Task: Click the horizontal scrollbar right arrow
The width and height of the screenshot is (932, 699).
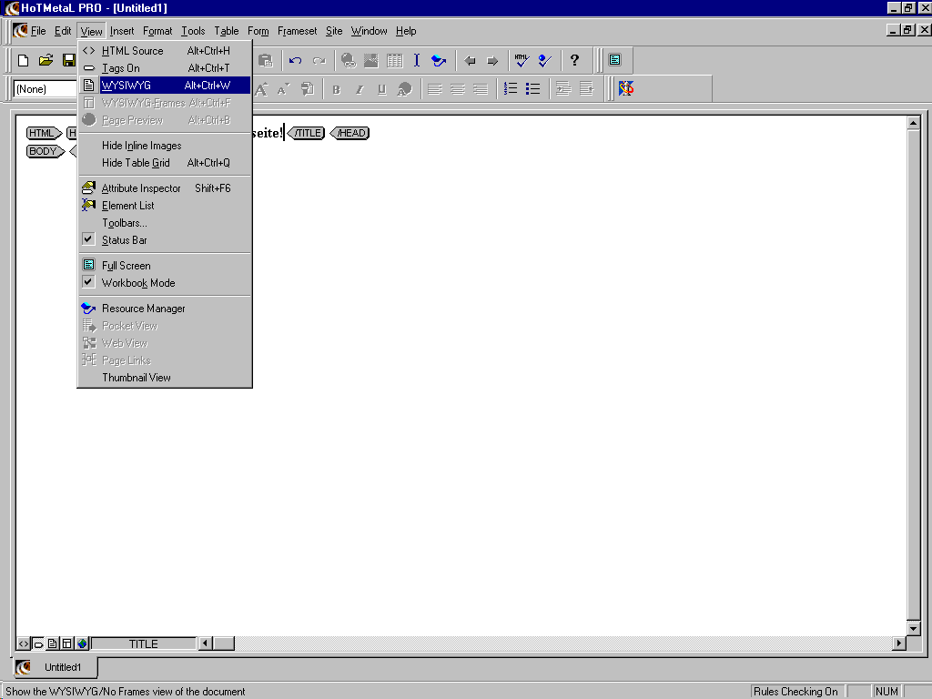Action: (x=898, y=643)
